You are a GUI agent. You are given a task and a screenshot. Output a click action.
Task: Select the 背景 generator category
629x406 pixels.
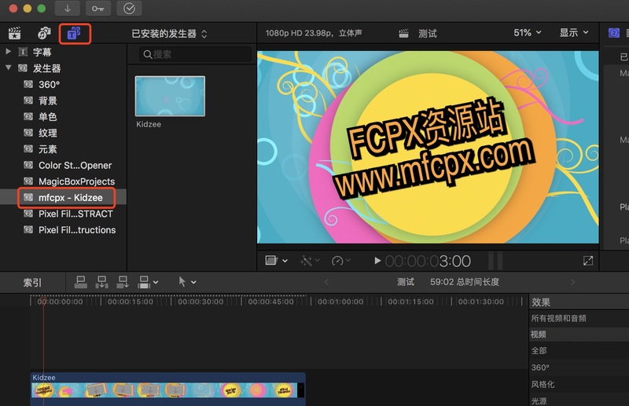(47, 101)
